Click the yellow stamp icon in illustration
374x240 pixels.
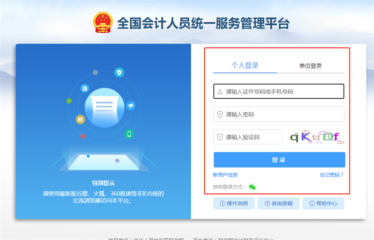pyautogui.click(x=80, y=119)
